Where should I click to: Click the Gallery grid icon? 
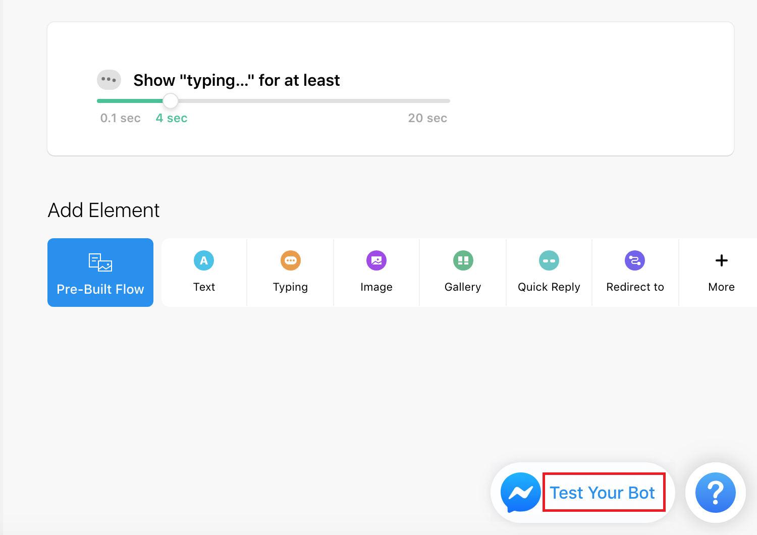tap(462, 260)
